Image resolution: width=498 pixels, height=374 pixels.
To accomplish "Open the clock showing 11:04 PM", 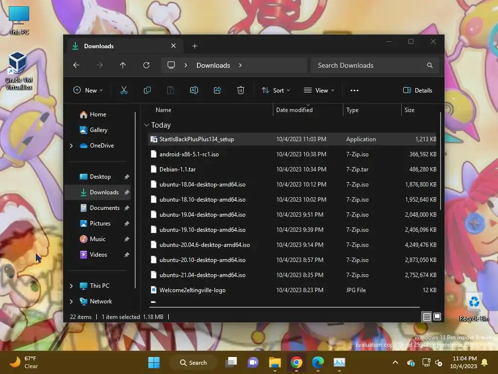I will pyautogui.click(x=463, y=362).
